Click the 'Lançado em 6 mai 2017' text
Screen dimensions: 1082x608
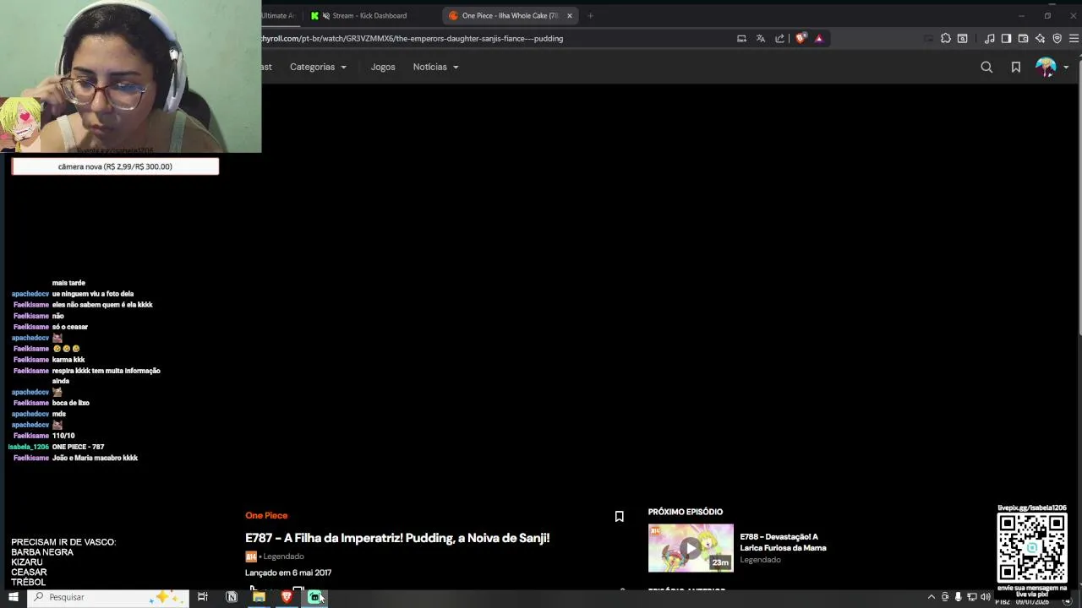(288, 573)
